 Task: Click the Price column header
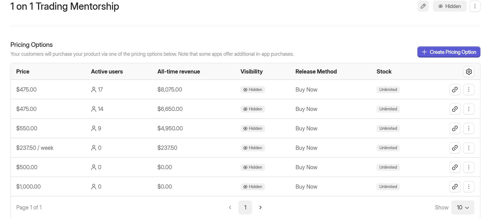point(23,72)
